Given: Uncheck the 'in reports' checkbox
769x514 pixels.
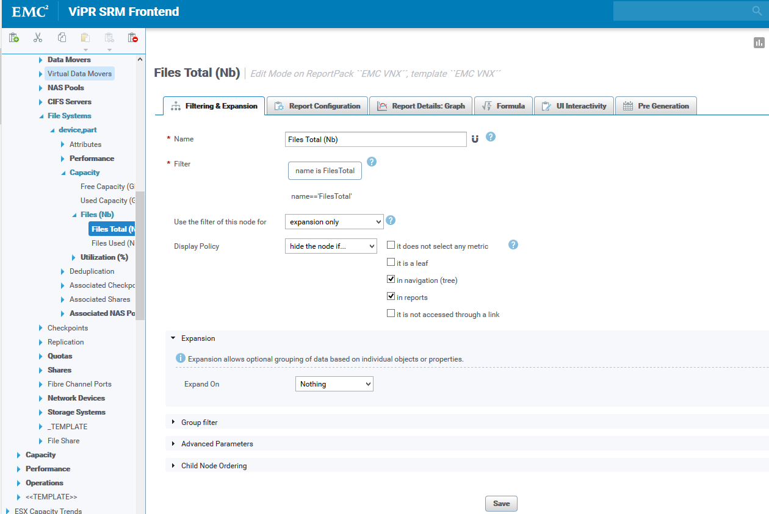Looking at the screenshot, I should tap(391, 297).
